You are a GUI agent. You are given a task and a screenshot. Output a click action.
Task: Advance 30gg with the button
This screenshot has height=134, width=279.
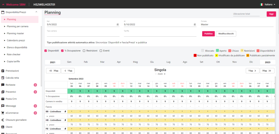point(267,71)
